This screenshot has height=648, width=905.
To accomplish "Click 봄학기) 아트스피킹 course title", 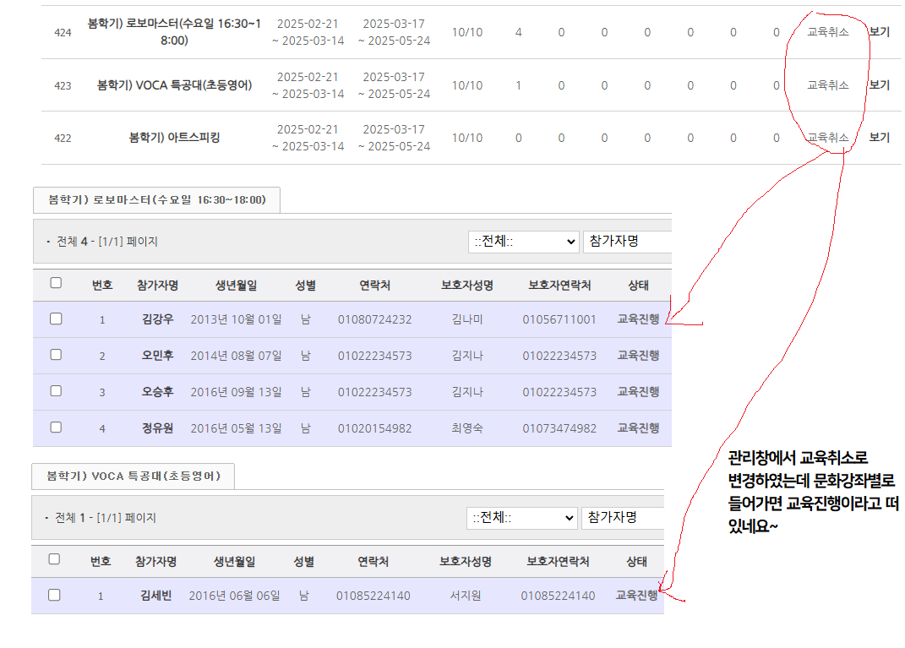I will pos(174,138).
